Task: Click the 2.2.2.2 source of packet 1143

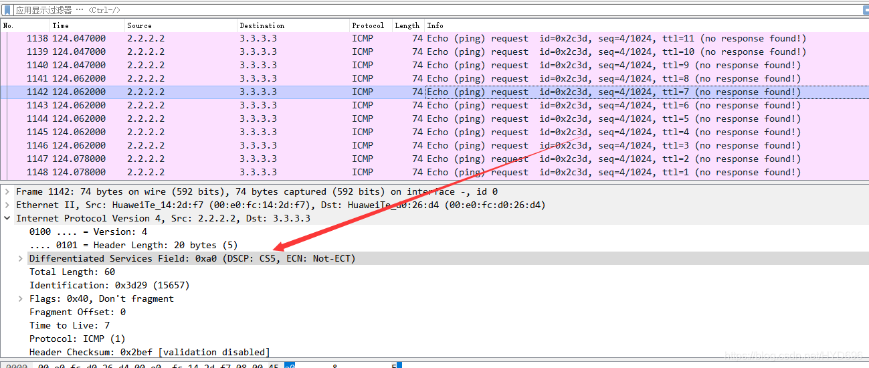Action: (x=146, y=106)
